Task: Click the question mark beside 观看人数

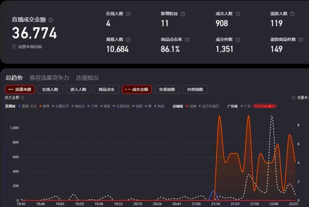Action: [128, 39]
